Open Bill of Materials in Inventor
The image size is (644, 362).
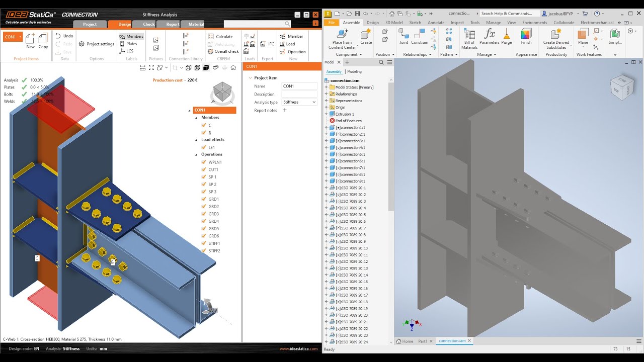(x=469, y=39)
